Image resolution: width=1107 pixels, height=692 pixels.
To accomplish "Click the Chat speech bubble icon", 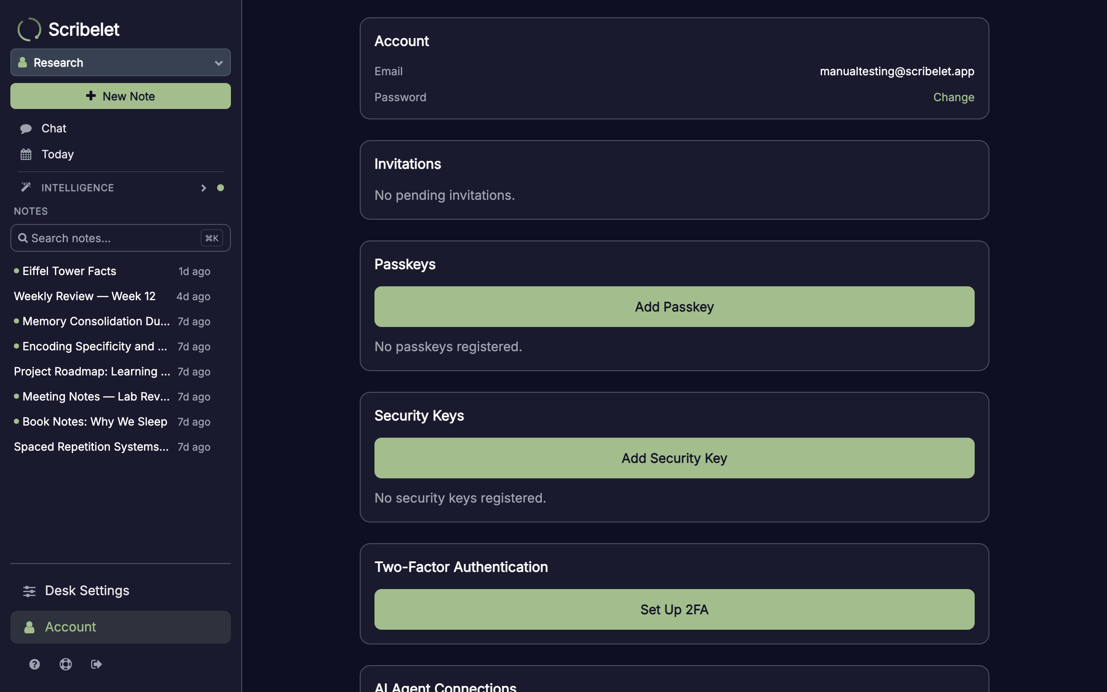I will coord(26,128).
